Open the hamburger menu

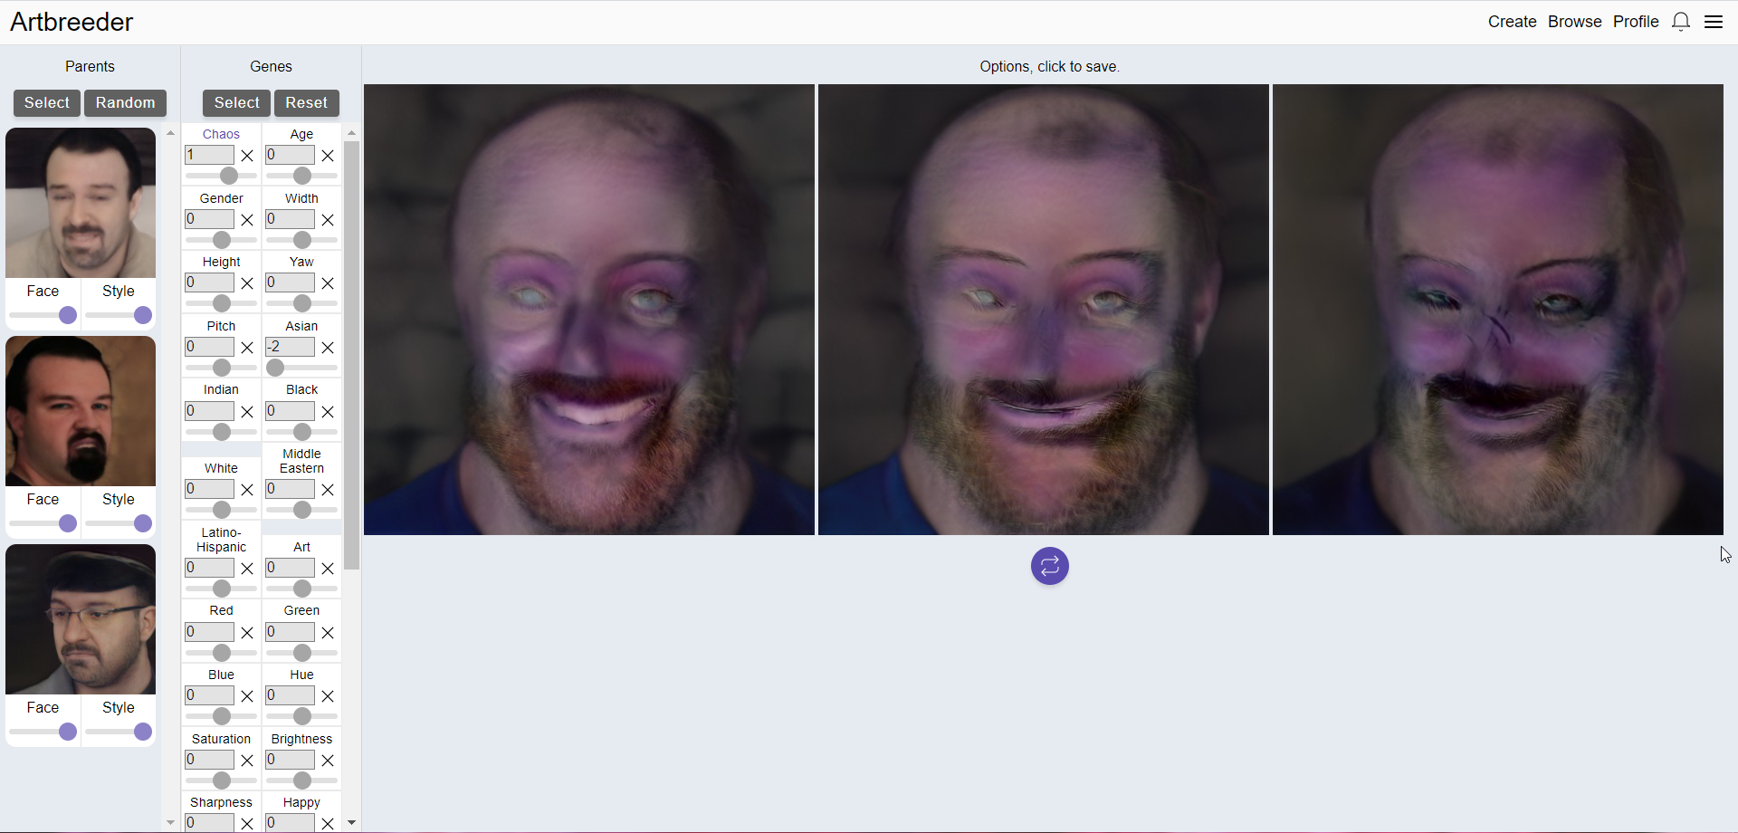click(1714, 22)
